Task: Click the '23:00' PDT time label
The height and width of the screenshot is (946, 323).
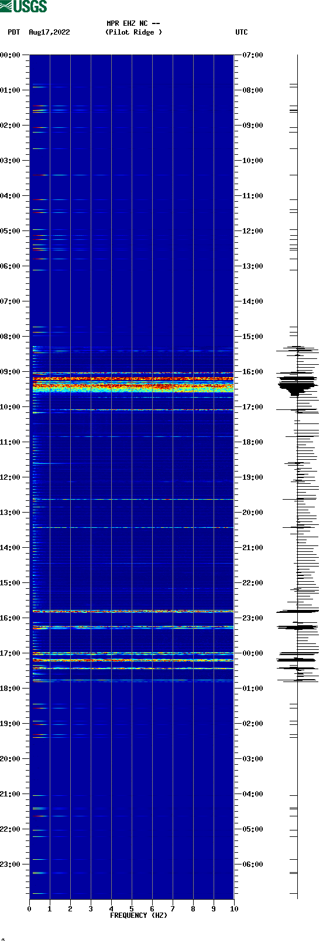Action: [x=10, y=864]
